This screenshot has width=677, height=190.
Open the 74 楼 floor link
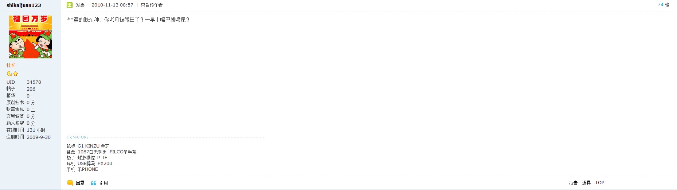tap(663, 5)
